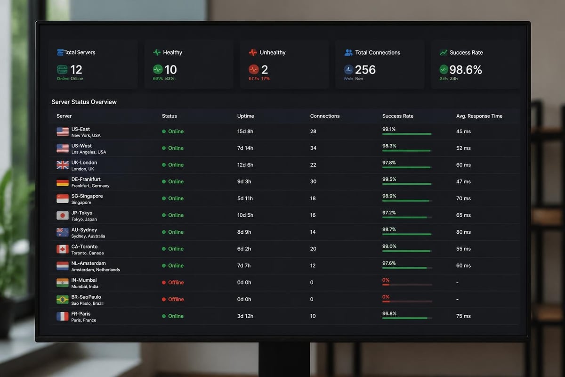
Task: Click the green circle icon beside 98.6%
Action: coord(444,70)
